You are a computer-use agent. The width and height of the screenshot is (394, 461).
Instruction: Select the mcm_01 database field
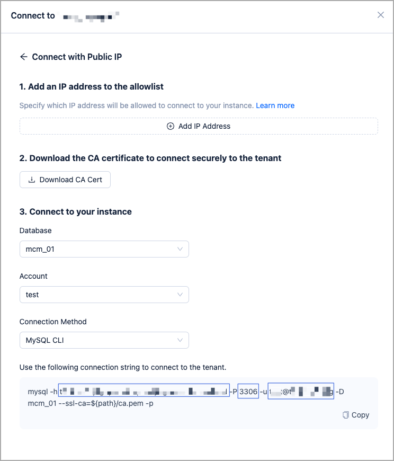95,249
